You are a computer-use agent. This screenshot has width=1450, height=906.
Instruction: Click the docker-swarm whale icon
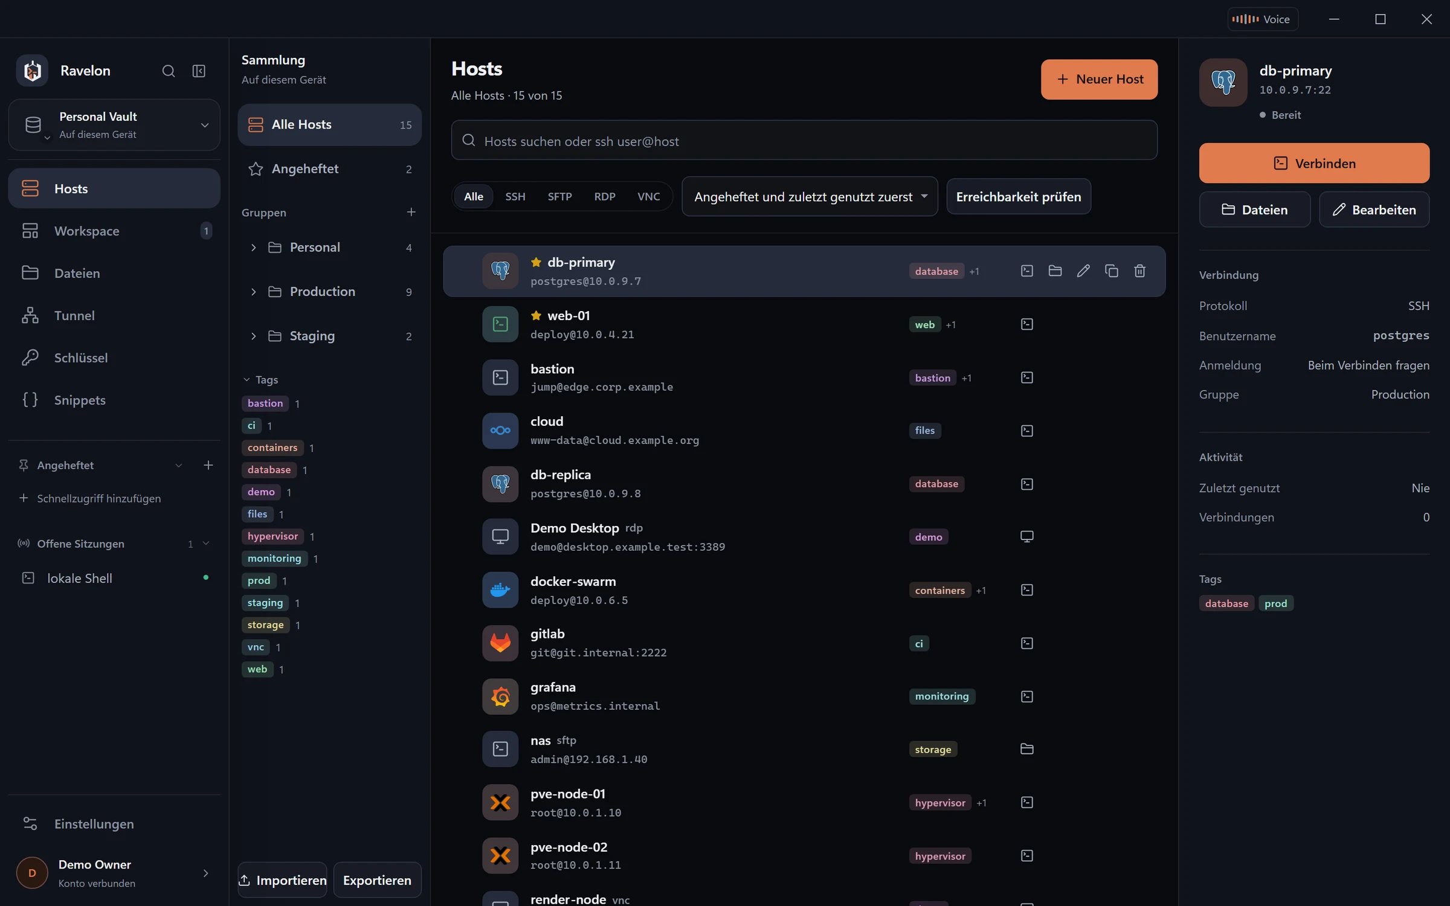click(x=500, y=590)
